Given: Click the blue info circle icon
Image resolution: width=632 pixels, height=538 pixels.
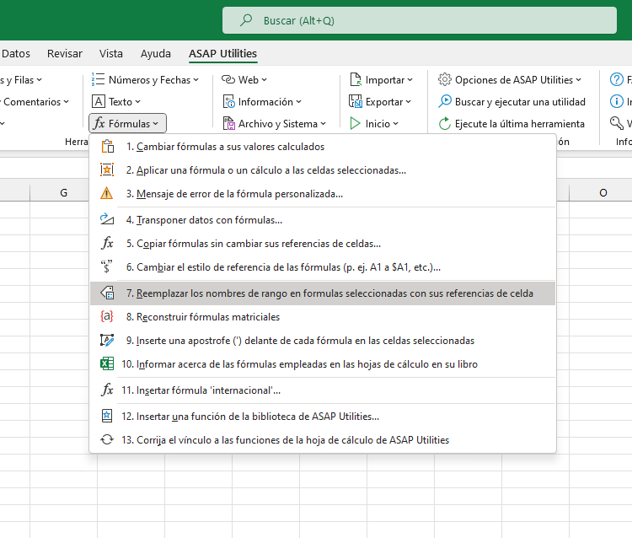Looking at the screenshot, I should point(616,101).
